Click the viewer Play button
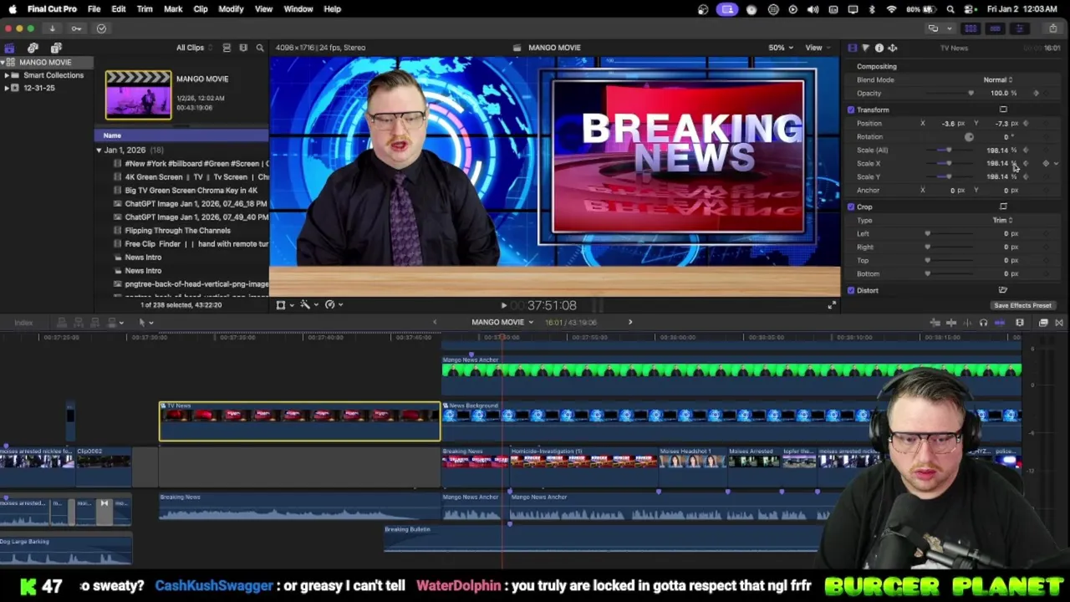This screenshot has width=1070, height=602. [x=503, y=306]
